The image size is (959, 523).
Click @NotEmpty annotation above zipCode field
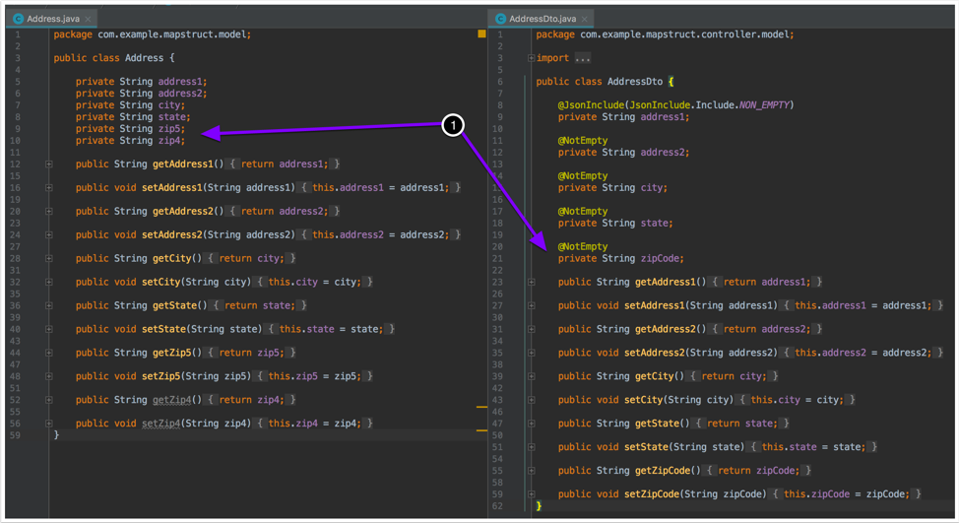click(x=582, y=246)
